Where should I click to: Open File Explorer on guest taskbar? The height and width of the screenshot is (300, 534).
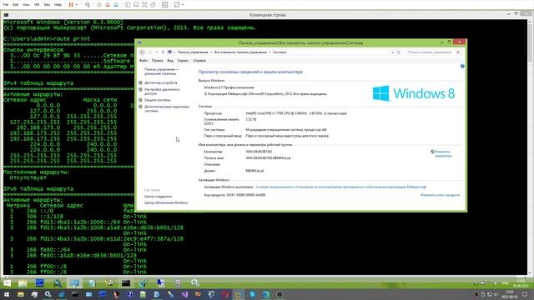click(23, 283)
